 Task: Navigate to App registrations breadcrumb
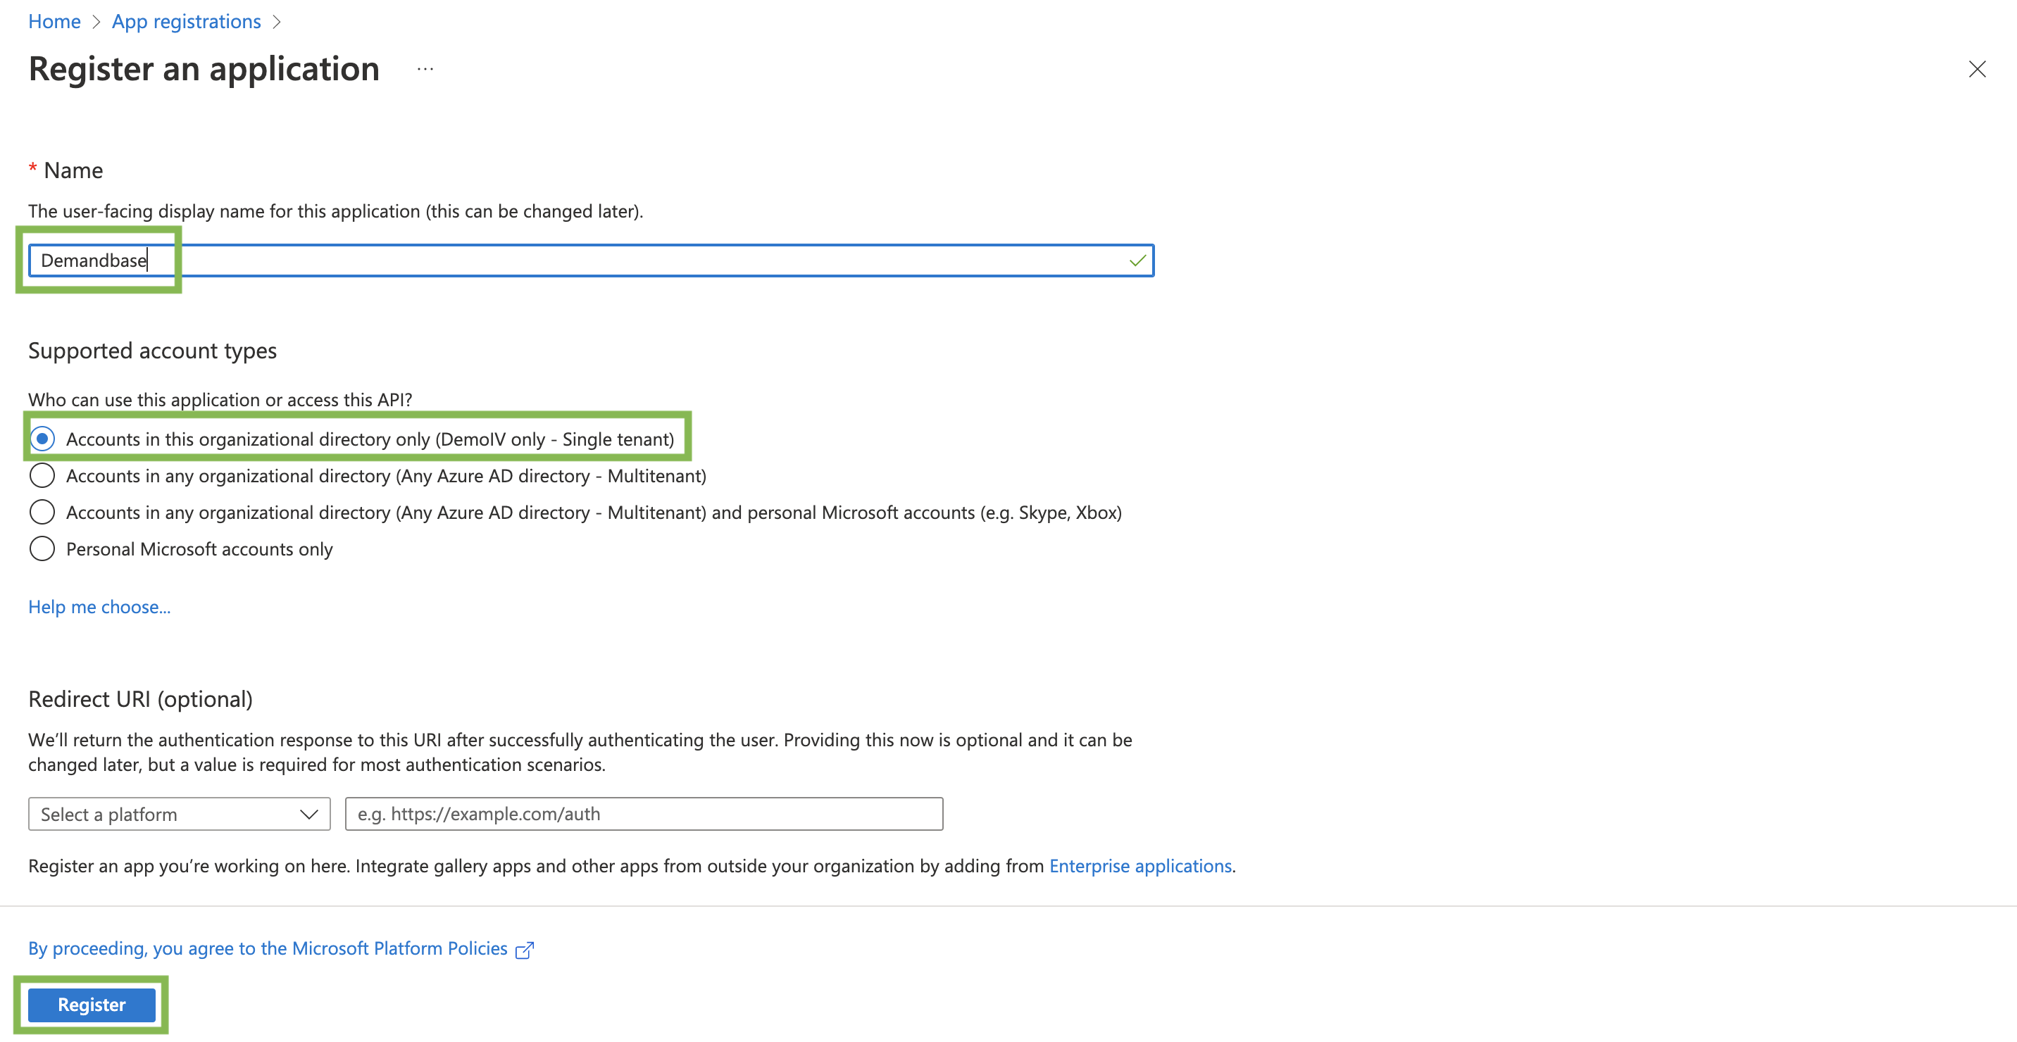pyautogui.click(x=187, y=22)
